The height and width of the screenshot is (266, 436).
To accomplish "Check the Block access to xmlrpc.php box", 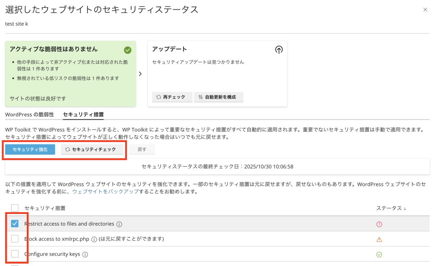I will (x=15, y=239).
